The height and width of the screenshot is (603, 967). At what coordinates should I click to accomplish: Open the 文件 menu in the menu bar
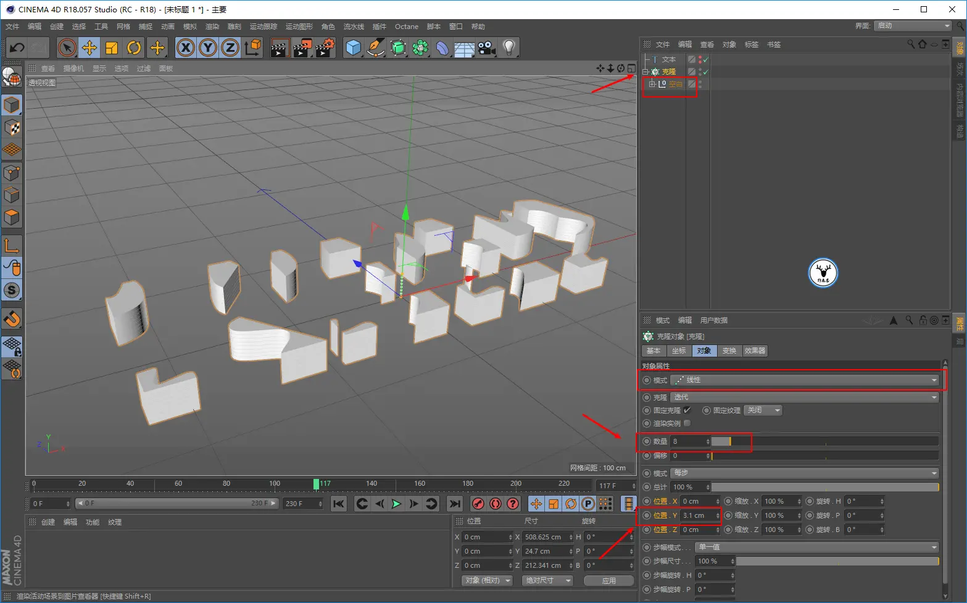tap(12, 27)
